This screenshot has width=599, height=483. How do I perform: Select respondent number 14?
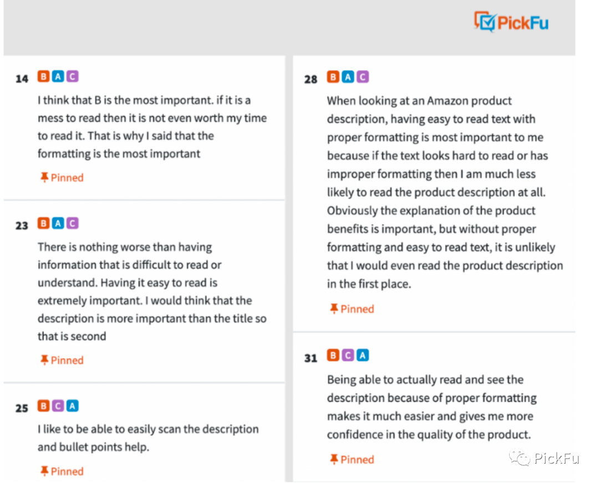(22, 79)
